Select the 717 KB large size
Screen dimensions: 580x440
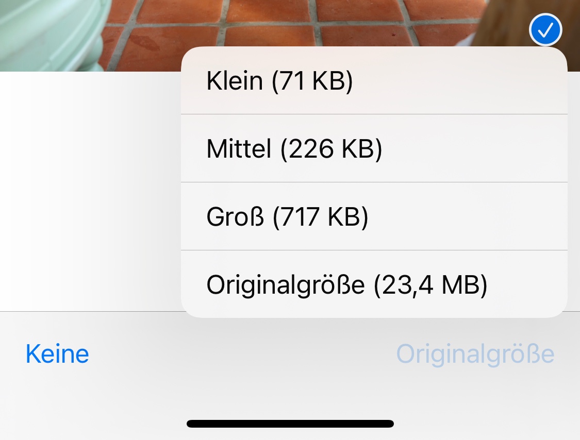pos(287,217)
